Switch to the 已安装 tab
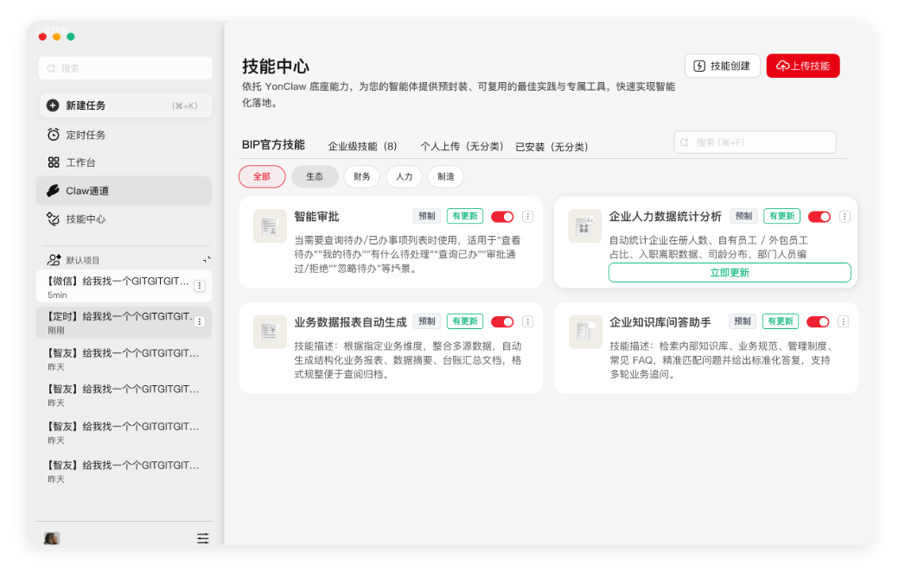Image resolution: width=899 pixels, height=577 pixels. point(552,147)
